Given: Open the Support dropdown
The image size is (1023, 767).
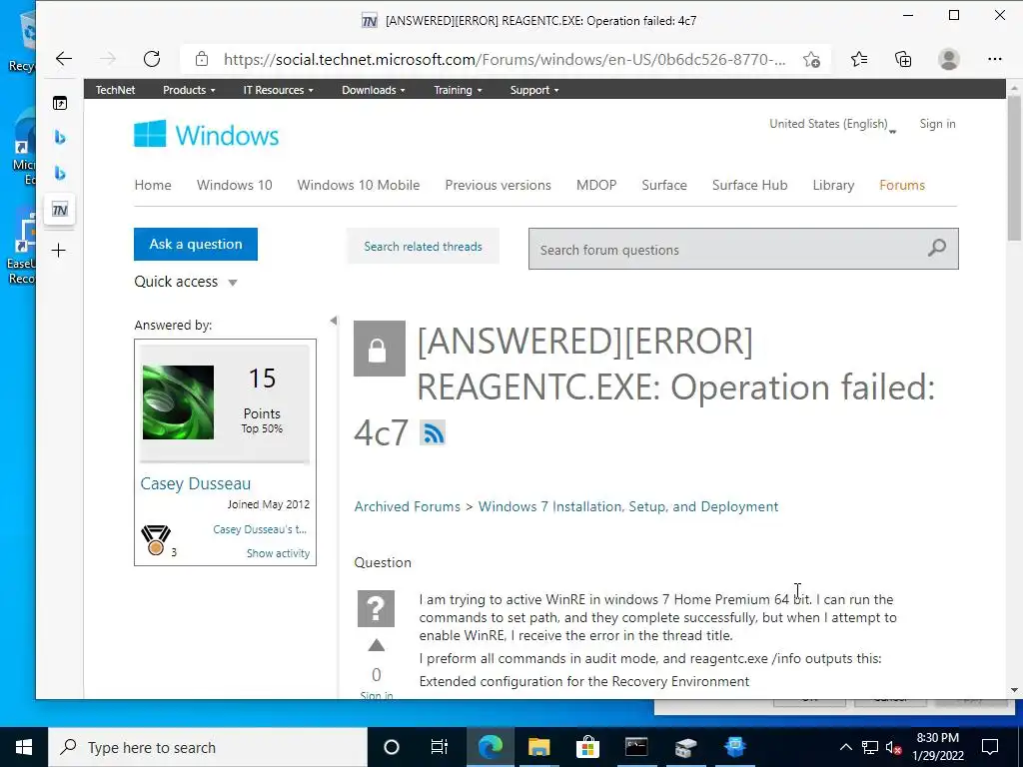Looking at the screenshot, I should [x=534, y=90].
